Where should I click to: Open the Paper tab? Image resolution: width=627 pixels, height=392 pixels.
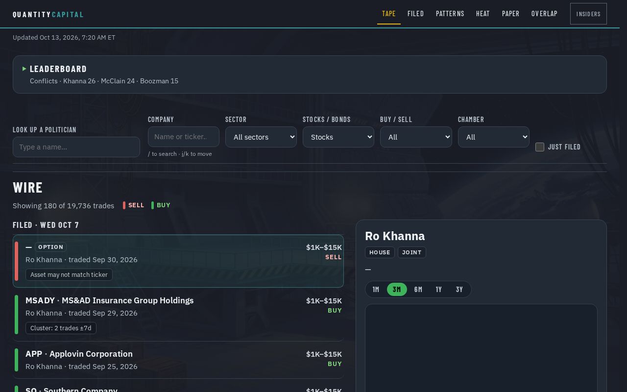pos(511,14)
